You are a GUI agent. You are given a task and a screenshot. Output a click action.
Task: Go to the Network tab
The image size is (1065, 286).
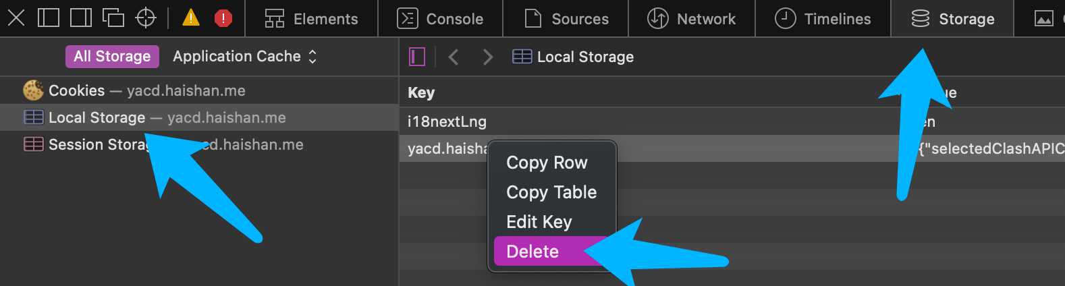coord(692,18)
